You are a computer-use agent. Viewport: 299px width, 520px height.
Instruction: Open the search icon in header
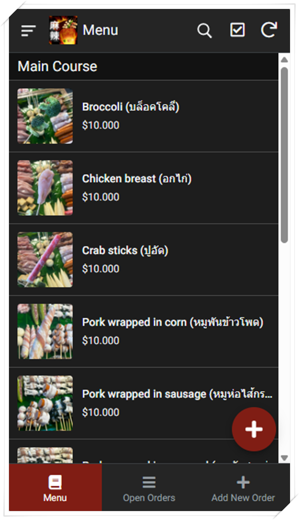coord(204,30)
